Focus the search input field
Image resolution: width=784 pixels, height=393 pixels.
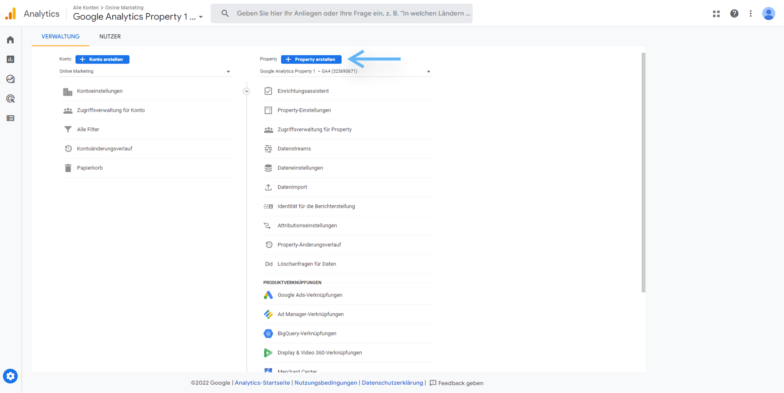[x=353, y=13]
